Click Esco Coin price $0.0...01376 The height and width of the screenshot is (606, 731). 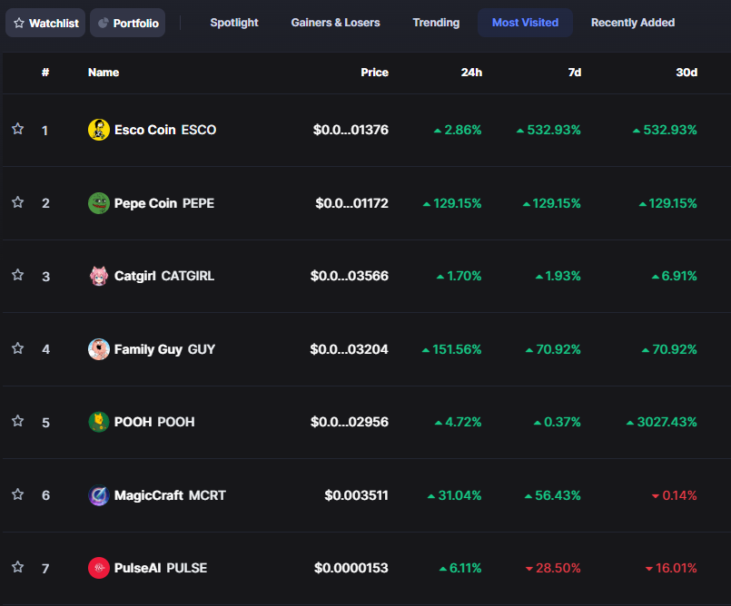[x=351, y=130]
